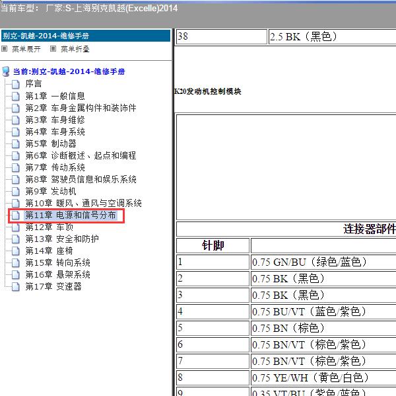The height and width of the screenshot is (396, 396).
Task: Select root node 当前:别克-凯越-2014-维修手册
Action: click(x=69, y=71)
